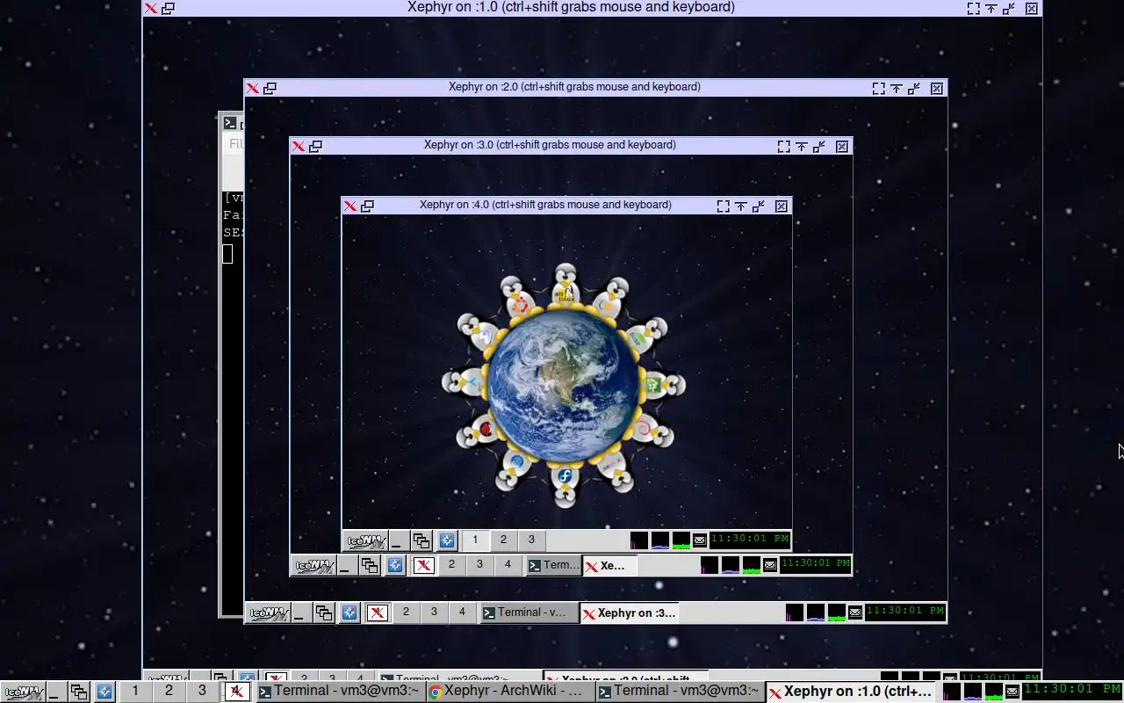Click the blue compass icon in the :4.0 taskbar
Image resolution: width=1124 pixels, height=703 pixels.
pyautogui.click(x=447, y=540)
